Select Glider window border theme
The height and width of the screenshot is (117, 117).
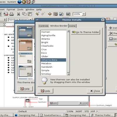click(53, 56)
